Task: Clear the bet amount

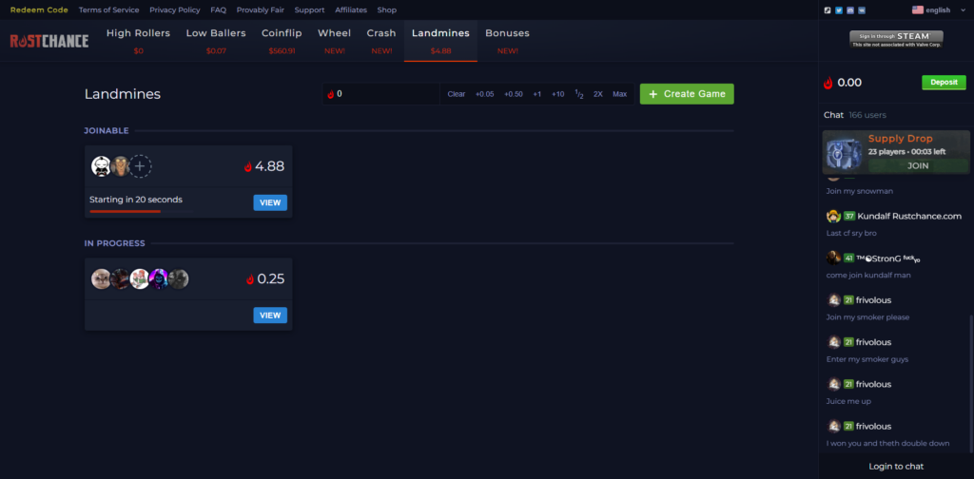Action: (457, 94)
